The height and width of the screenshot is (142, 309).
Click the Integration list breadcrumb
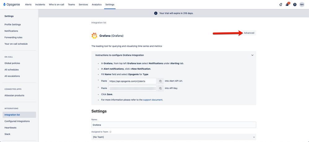point(99,23)
